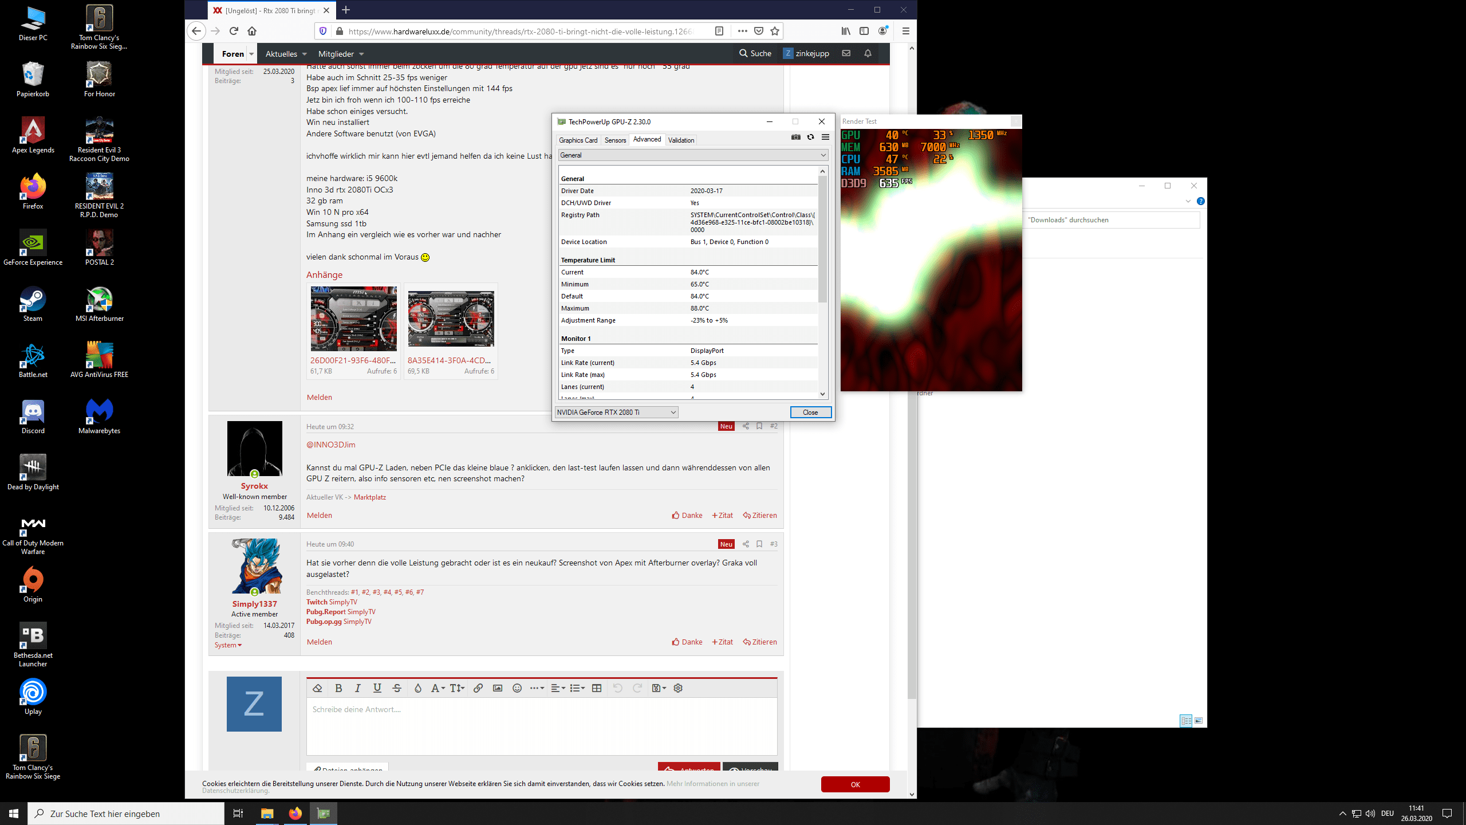Screen dimensions: 1466x825
Task: Click the Task View taskbar icon
Action: 238,814
